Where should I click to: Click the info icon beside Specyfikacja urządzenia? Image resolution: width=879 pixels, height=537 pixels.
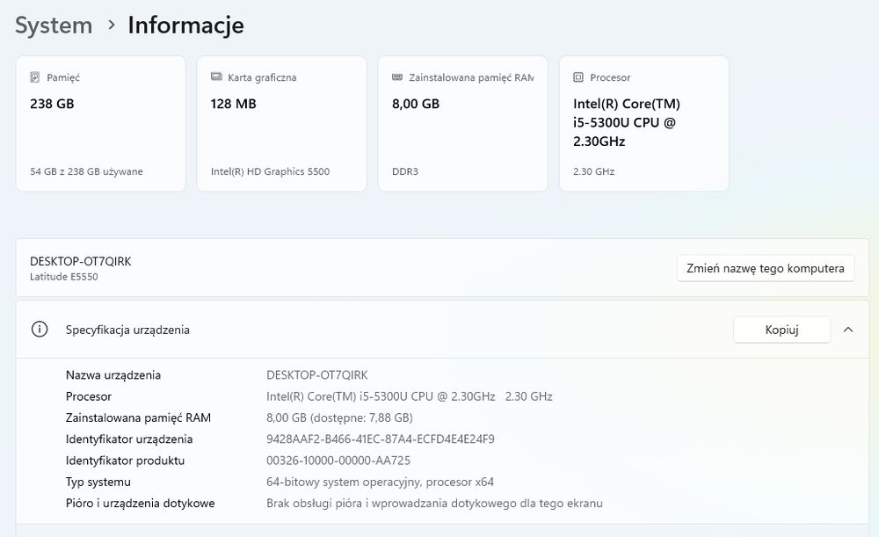click(x=40, y=330)
